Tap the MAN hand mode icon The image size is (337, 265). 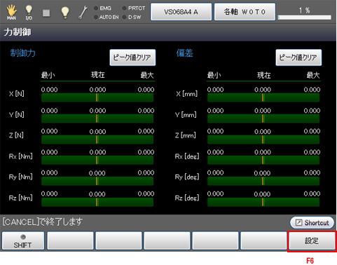(11, 12)
